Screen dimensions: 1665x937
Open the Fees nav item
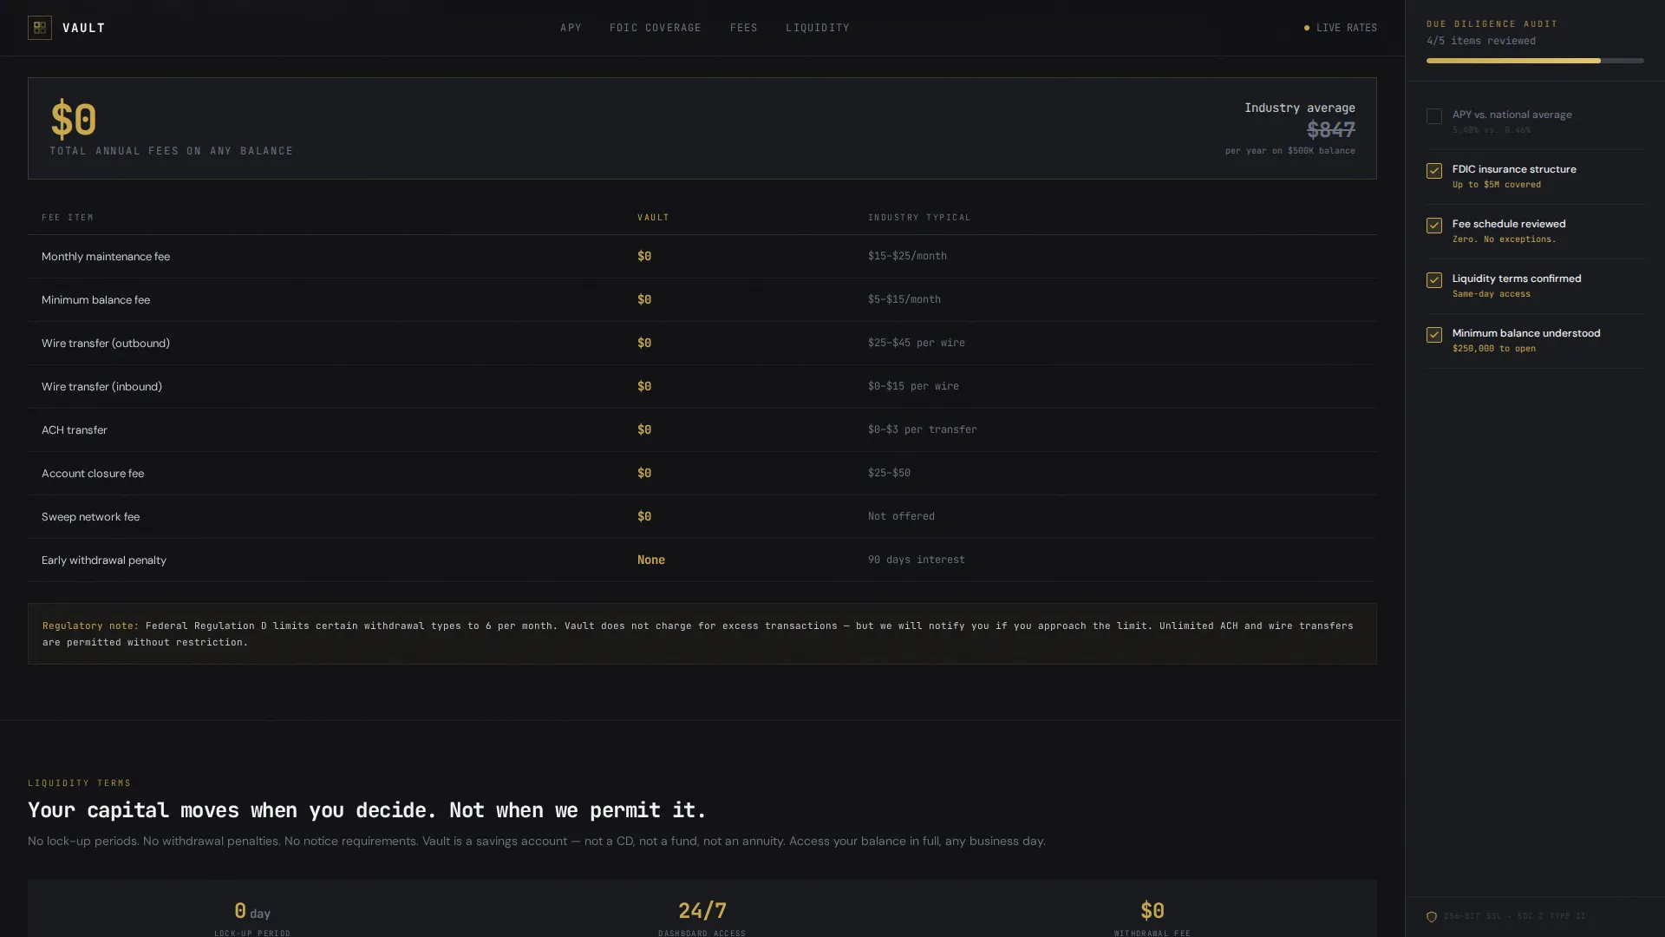coord(744,28)
